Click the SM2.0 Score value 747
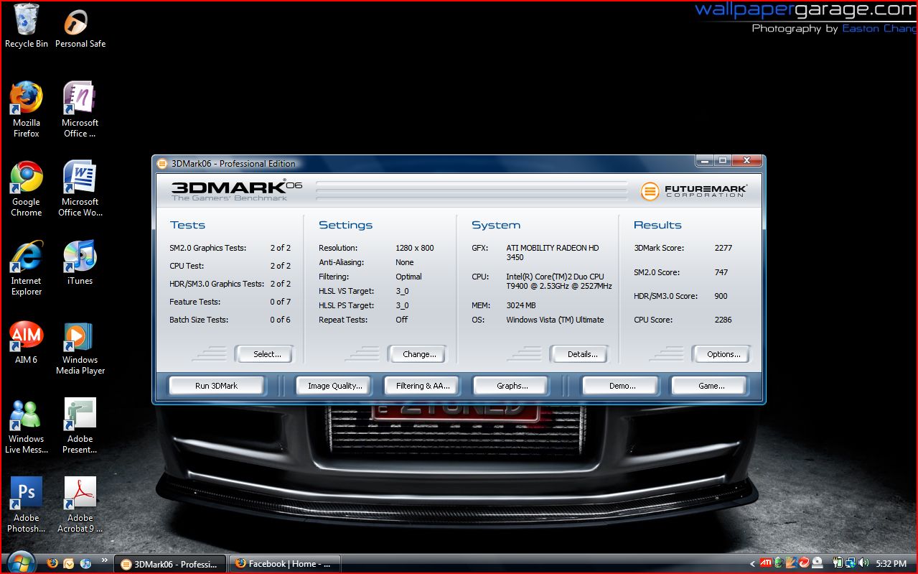The height and width of the screenshot is (574, 918). tap(721, 272)
